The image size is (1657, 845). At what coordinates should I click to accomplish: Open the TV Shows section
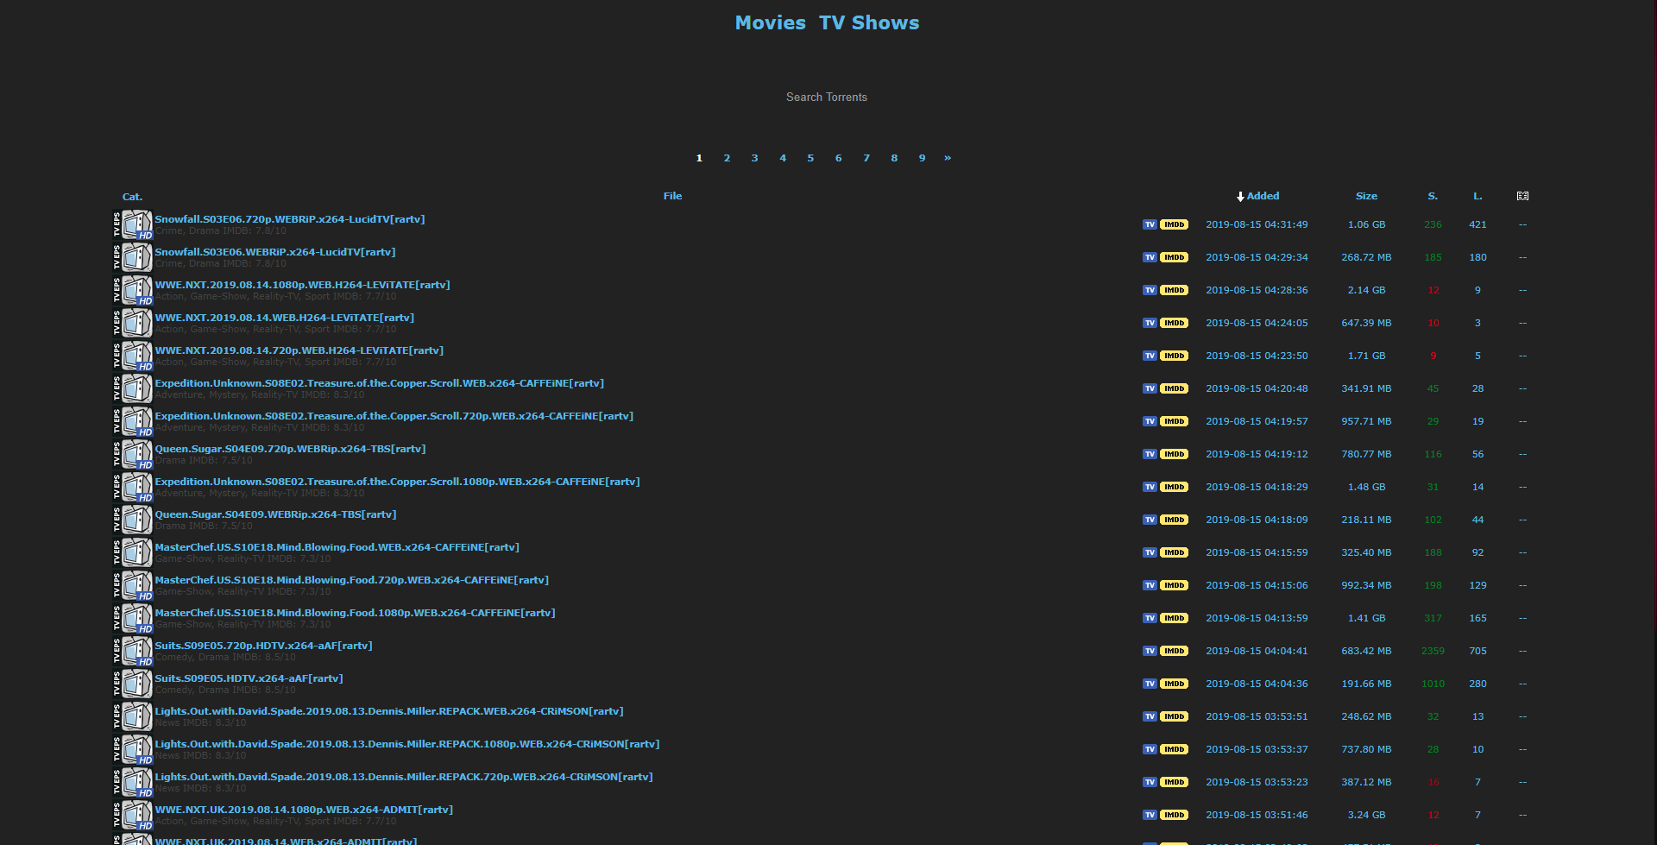(869, 22)
